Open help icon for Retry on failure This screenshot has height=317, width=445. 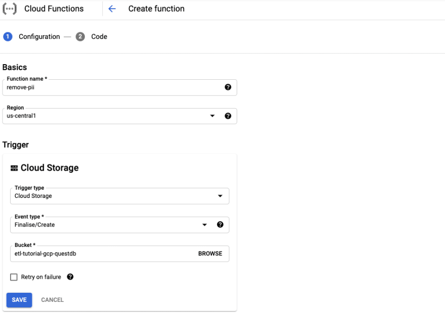(70, 277)
